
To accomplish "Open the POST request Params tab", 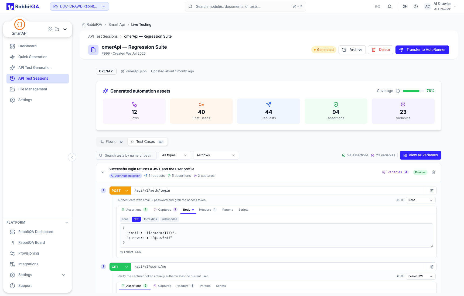I will (x=228, y=210).
